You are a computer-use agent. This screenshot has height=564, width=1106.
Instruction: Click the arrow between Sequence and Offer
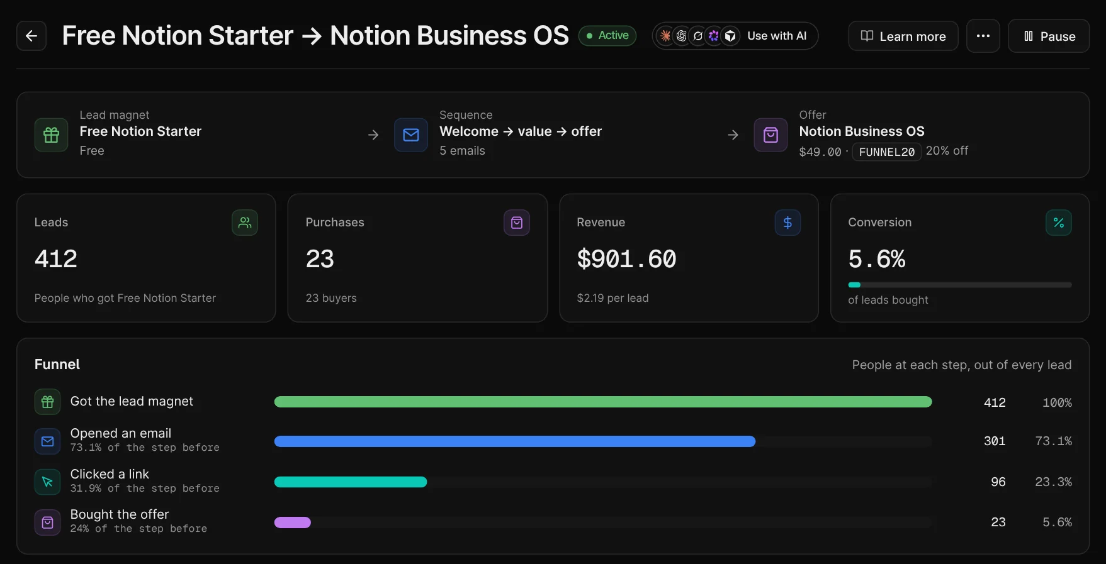pyautogui.click(x=733, y=135)
